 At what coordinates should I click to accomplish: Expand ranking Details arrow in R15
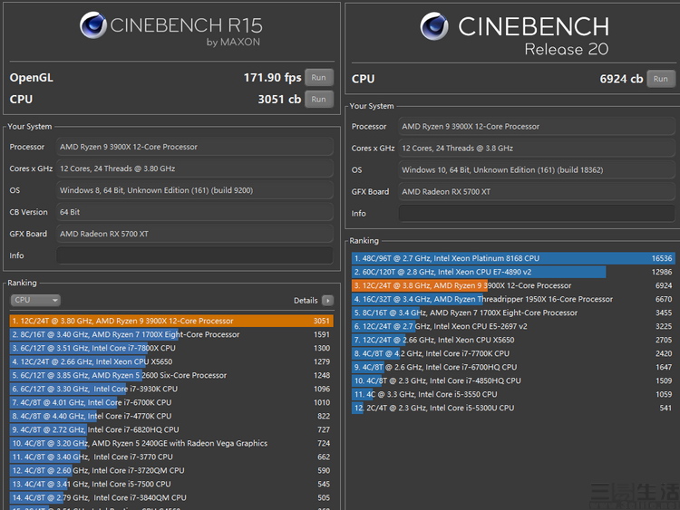pos(328,300)
